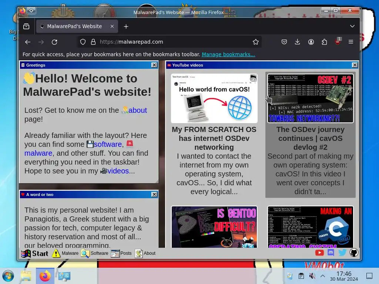This screenshot has width=379, height=284.
Task: Toggle the muted volume tray icon
Action: point(312,276)
